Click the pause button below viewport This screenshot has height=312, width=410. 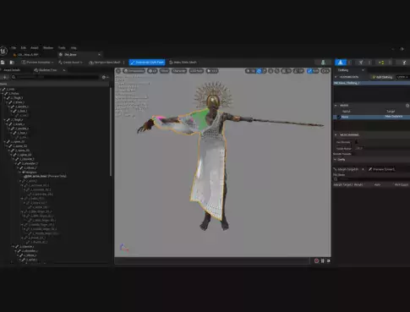[323, 261]
